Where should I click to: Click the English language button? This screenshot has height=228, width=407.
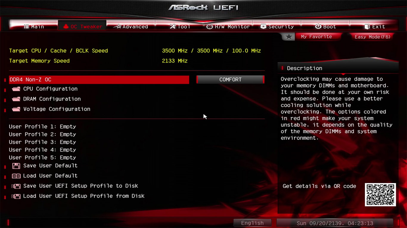(252, 223)
